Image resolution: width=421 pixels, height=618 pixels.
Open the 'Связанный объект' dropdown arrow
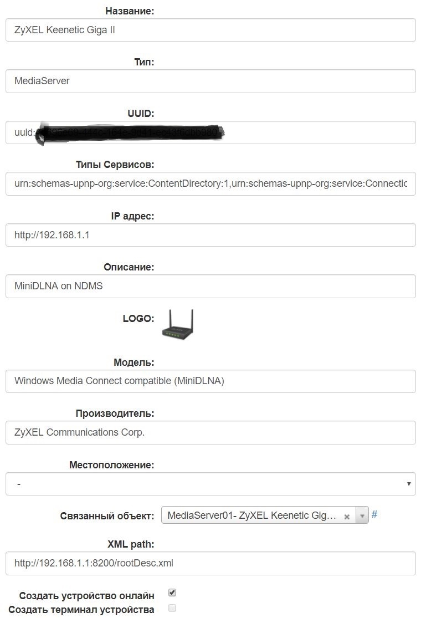[x=362, y=516]
